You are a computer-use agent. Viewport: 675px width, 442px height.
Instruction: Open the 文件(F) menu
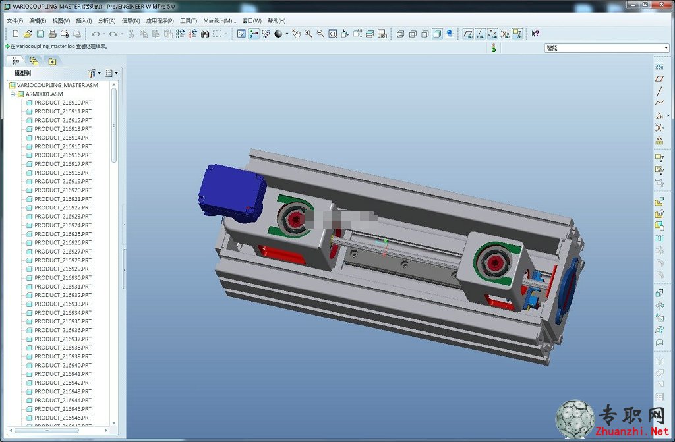[x=15, y=20]
